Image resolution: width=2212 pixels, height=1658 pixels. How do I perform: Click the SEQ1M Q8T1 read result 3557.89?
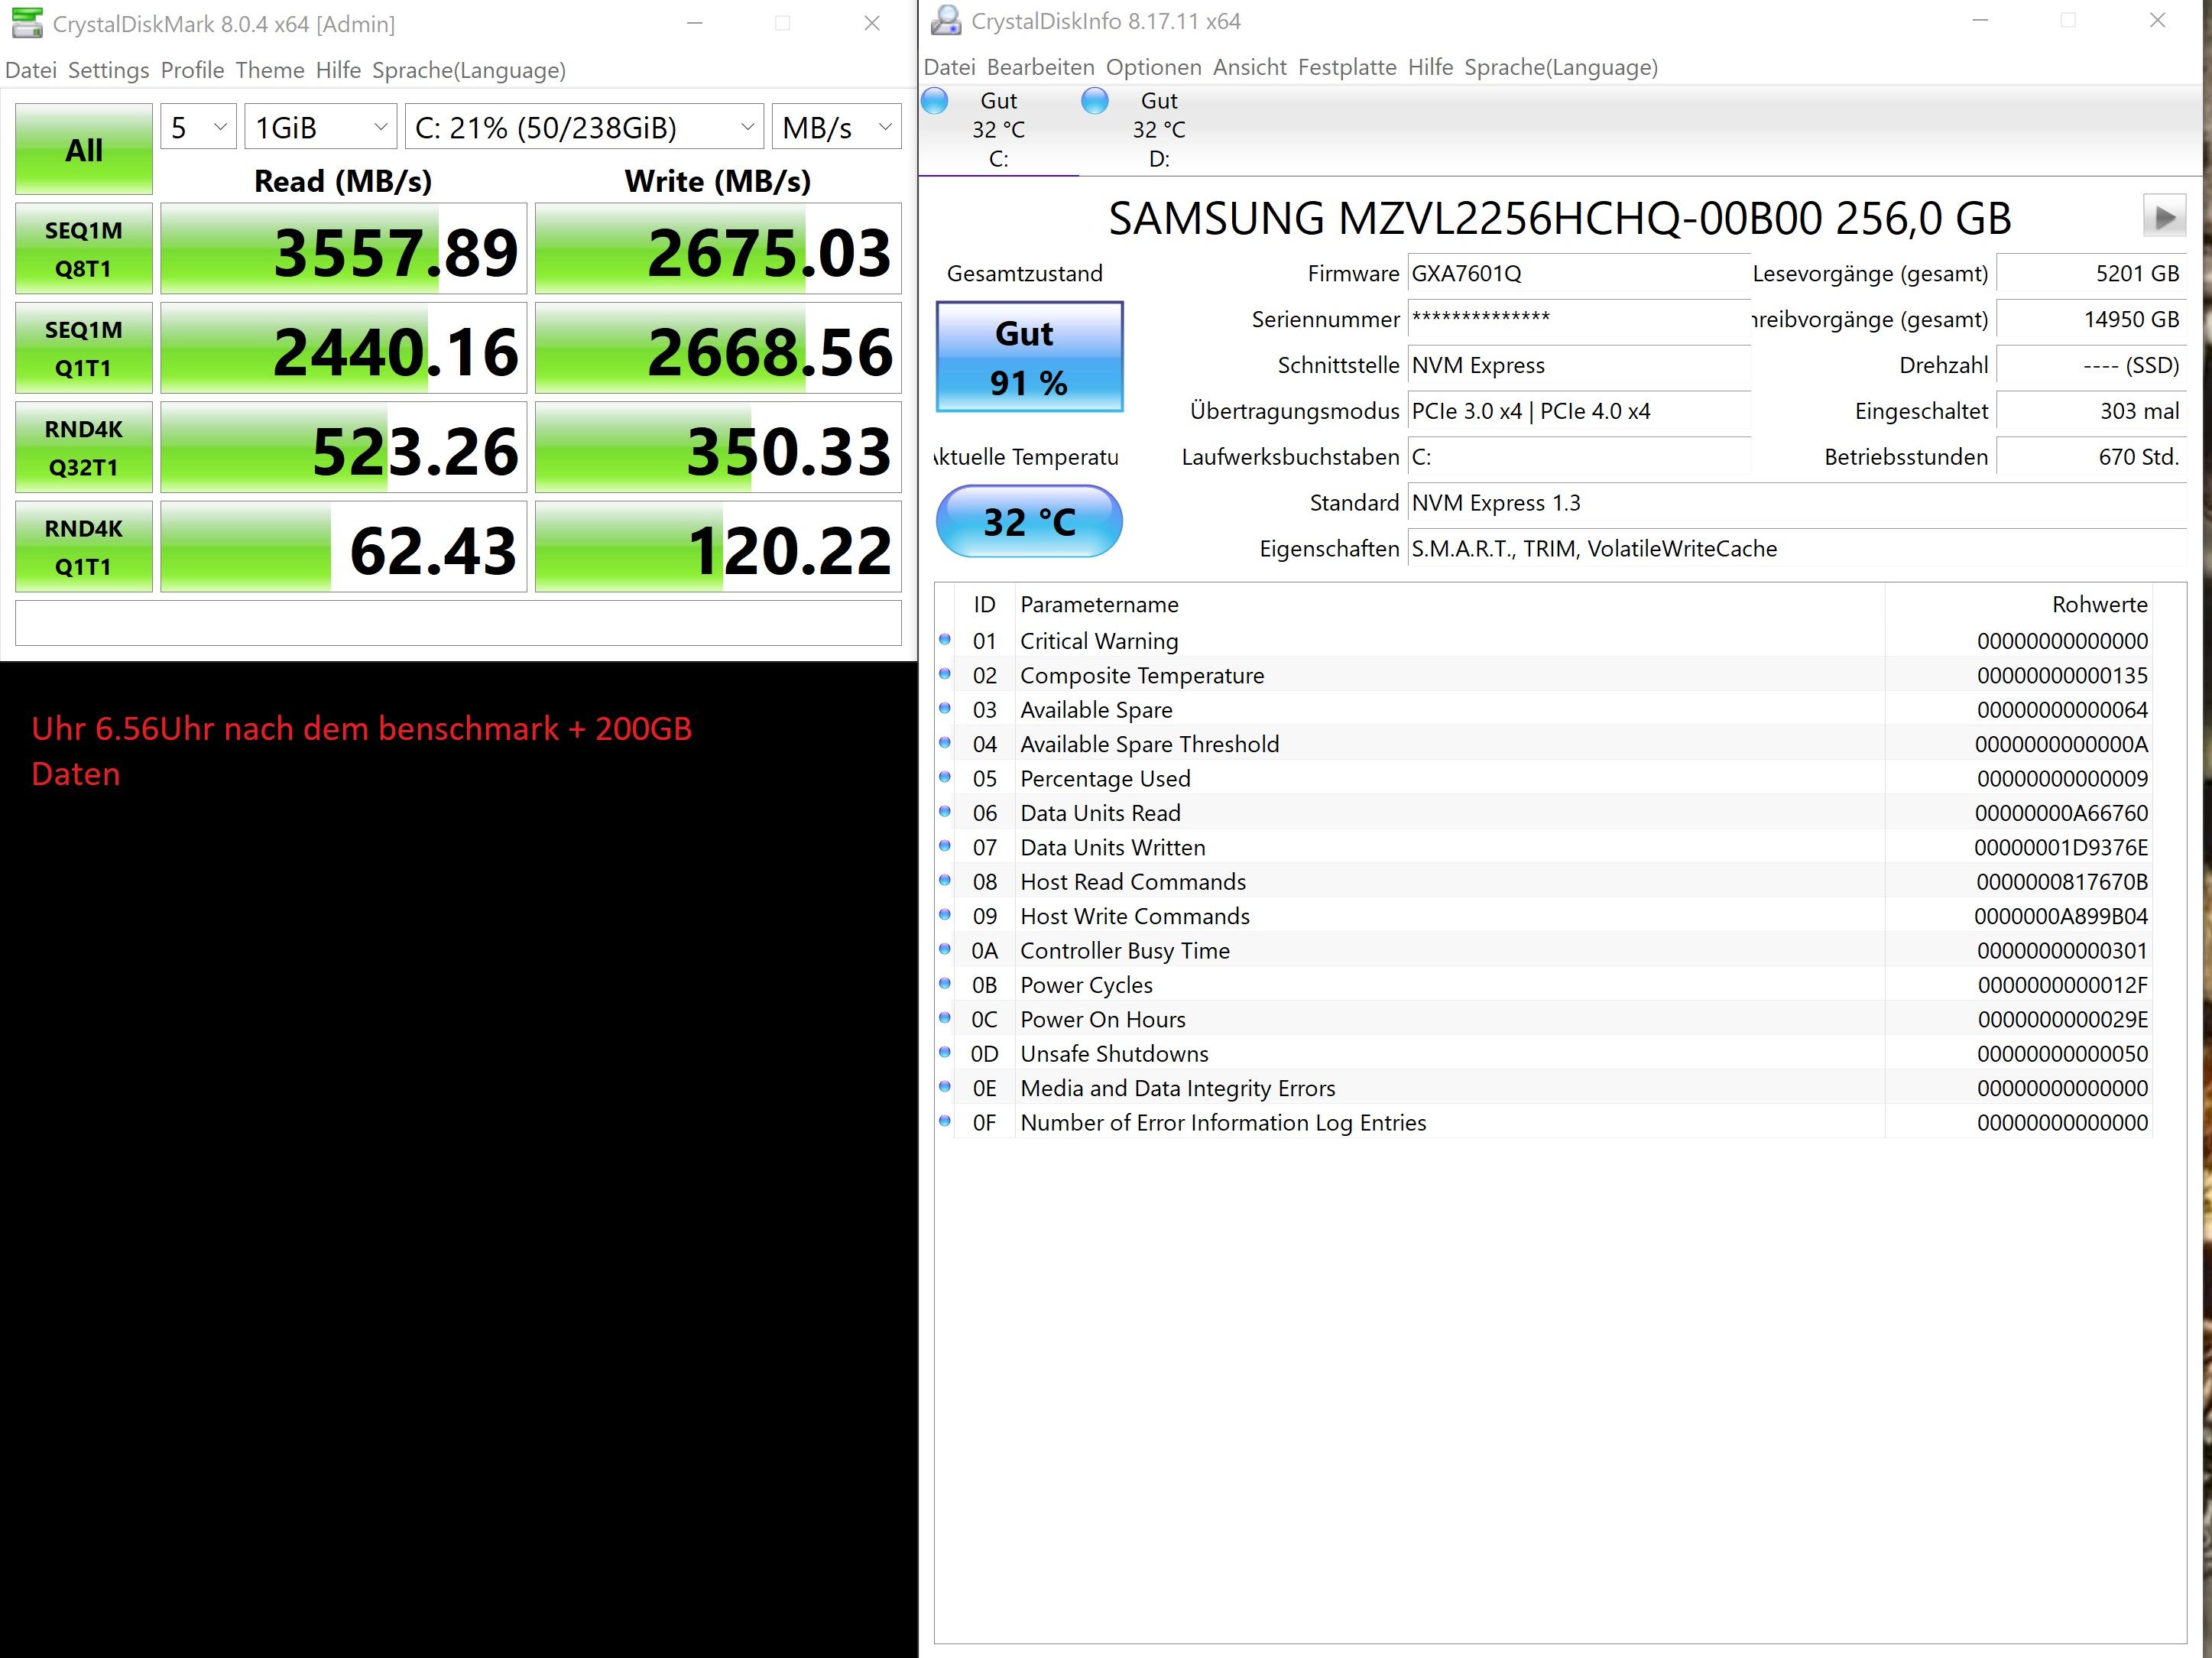point(343,249)
